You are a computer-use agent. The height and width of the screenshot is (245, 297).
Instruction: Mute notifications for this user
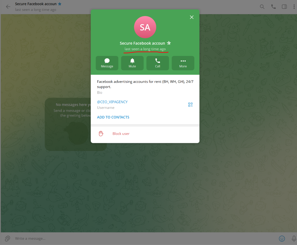[132, 63]
